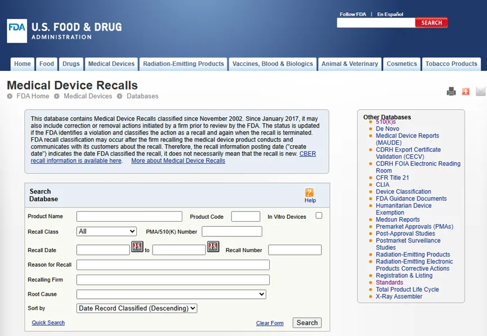Open the Medical Devices tab

click(x=111, y=64)
